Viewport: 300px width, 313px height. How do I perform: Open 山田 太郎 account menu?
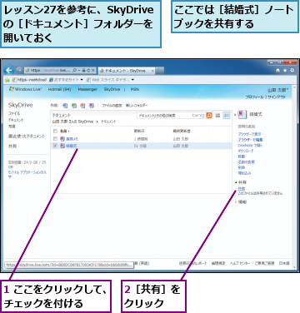[278, 90]
